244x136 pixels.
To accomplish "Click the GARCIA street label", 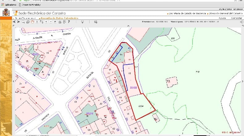I will click(x=67, y=34).
